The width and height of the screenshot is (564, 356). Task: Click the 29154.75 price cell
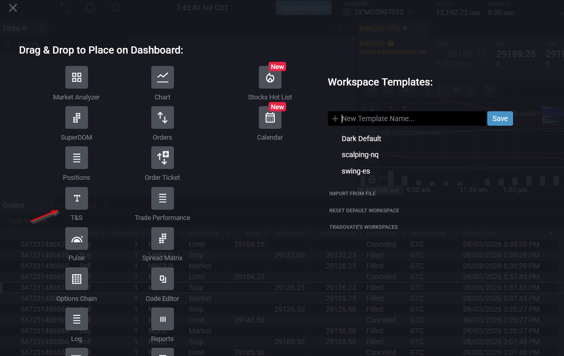249,277
